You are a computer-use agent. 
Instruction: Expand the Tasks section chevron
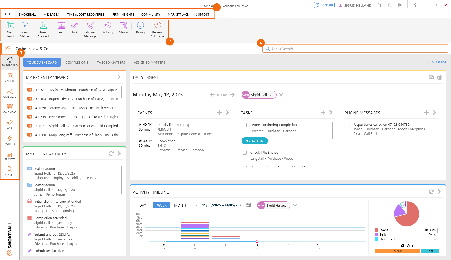(x=331, y=112)
